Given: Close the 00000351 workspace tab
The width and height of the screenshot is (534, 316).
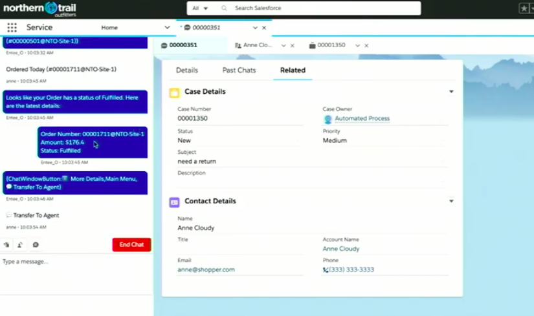Looking at the screenshot, I should click(x=264, y=28).
